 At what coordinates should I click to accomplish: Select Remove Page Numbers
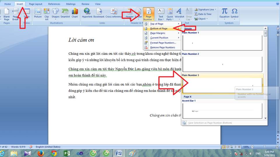pyautogui.click(x=162, y=47)
